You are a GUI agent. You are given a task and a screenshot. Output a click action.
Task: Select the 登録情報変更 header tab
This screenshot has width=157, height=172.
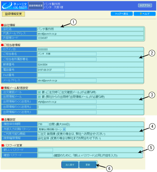tap(36, 6)
